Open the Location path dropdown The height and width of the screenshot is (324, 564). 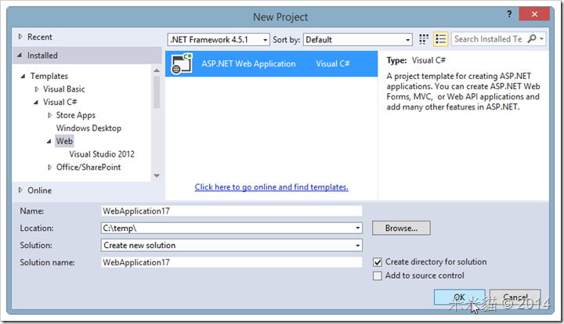click(x=357, y=228)
